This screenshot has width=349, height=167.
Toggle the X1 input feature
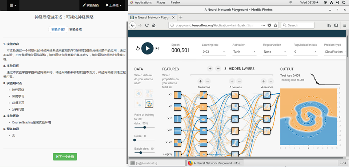pos(177,95)
